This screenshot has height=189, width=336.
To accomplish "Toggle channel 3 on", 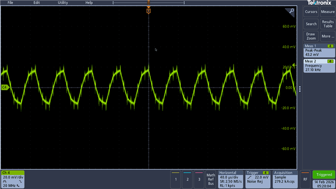I will [x=199, y=180].
